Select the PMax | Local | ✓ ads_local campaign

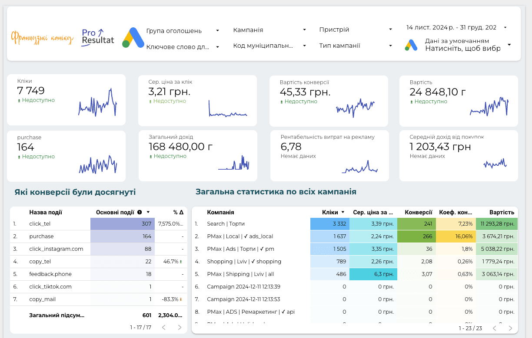[x=355, y=236]
